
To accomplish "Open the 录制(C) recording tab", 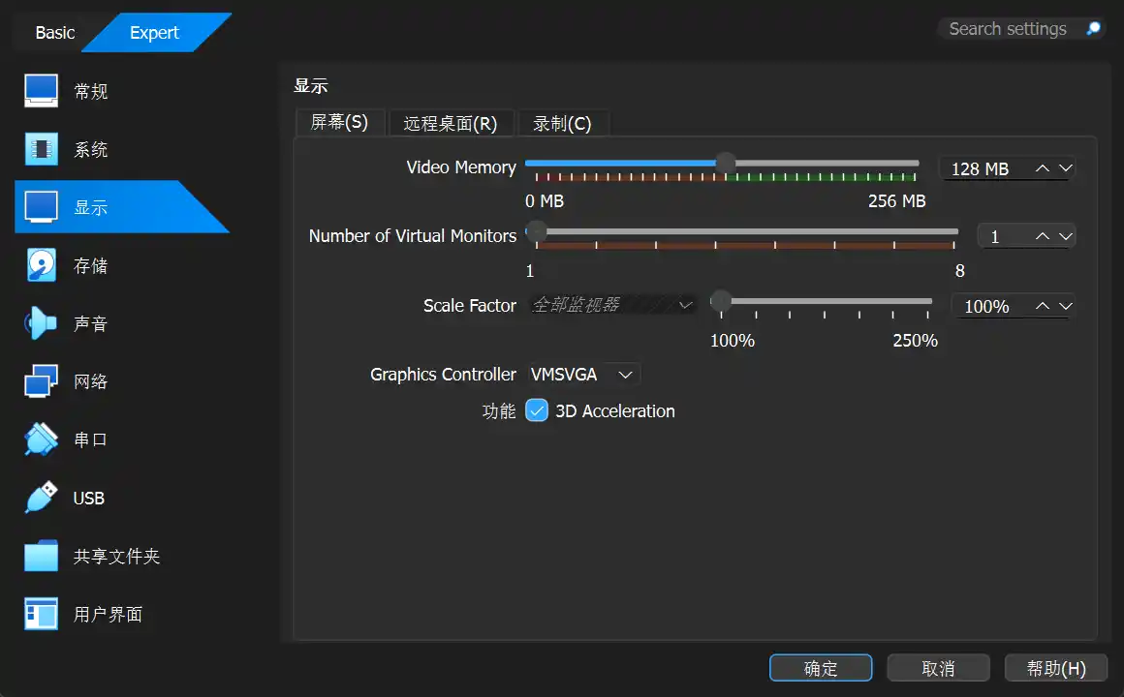I will [x=562, y=123].
